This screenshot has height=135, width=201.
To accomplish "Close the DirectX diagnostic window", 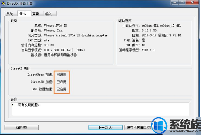I will click(x=193, y=2).
